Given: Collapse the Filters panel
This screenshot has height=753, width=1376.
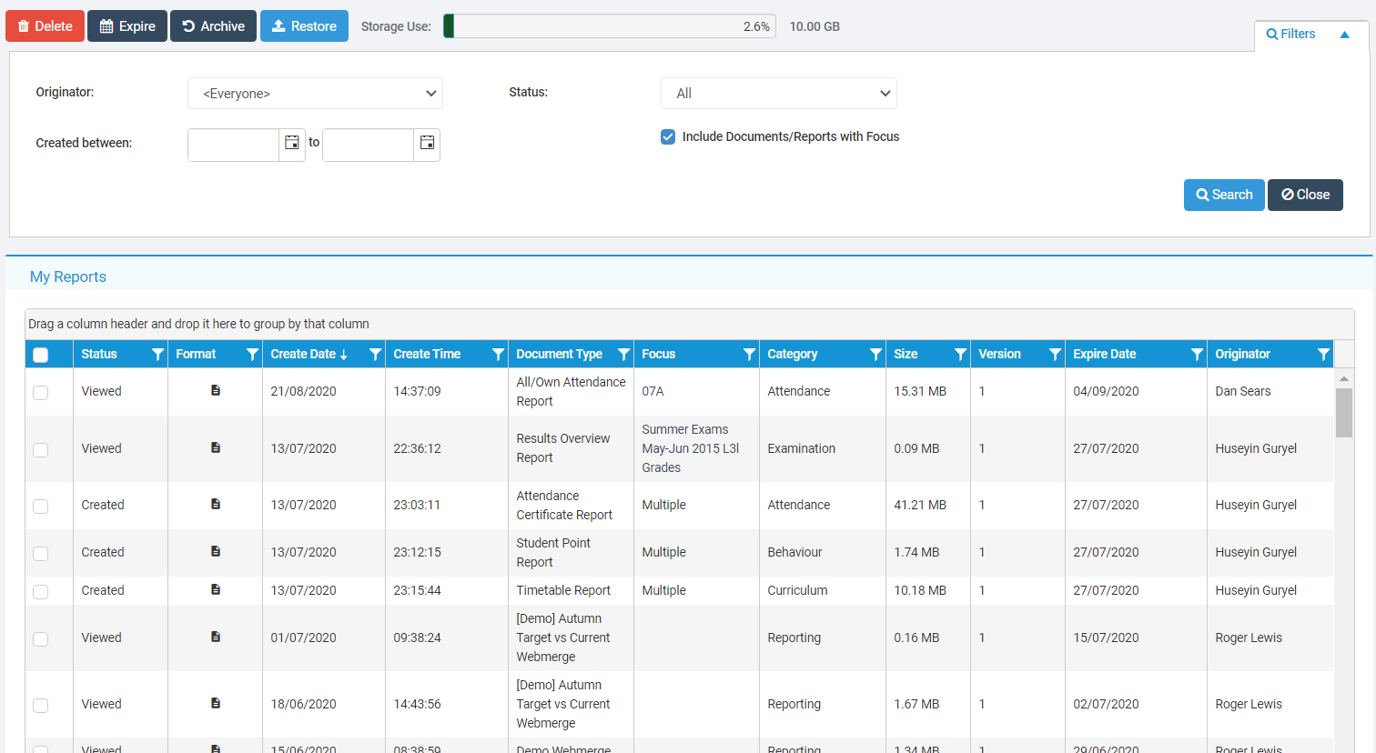Looking at the screenshot, I should coord(1344,34).
